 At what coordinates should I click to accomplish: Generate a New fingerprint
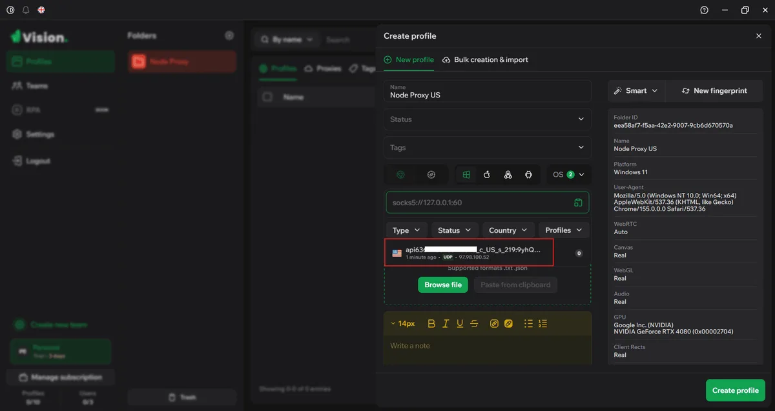tap(714, 91)
